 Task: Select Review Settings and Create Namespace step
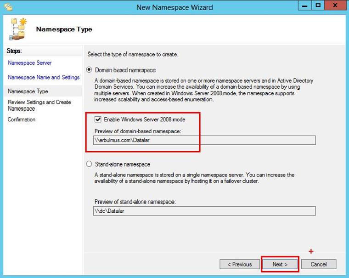tap(39, 105)
